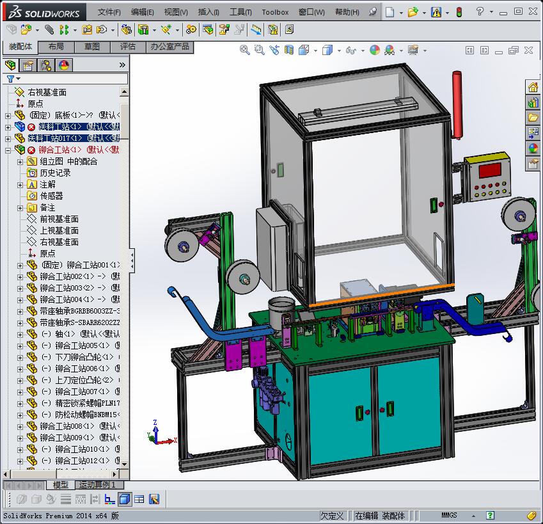Select the 历史记录 tree item
The width and height of the screenshot is (543, 524).
(x=55, y=173)
